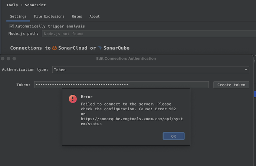The height and width of the screenshot is (166, 256).
Task: Select SonarLint in the breadcrumb
Action: [x=35, y=5]
